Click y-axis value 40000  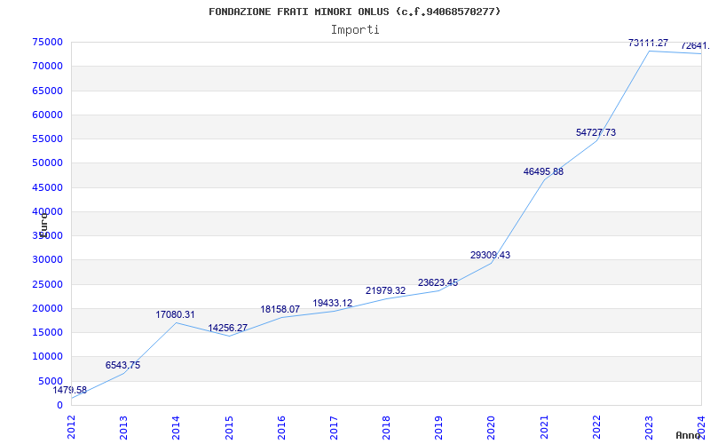[48, 211]
